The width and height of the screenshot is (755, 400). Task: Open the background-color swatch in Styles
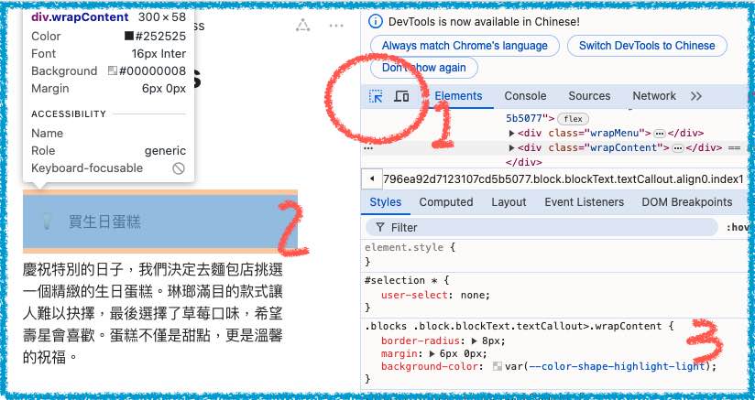tap(498, 367)
